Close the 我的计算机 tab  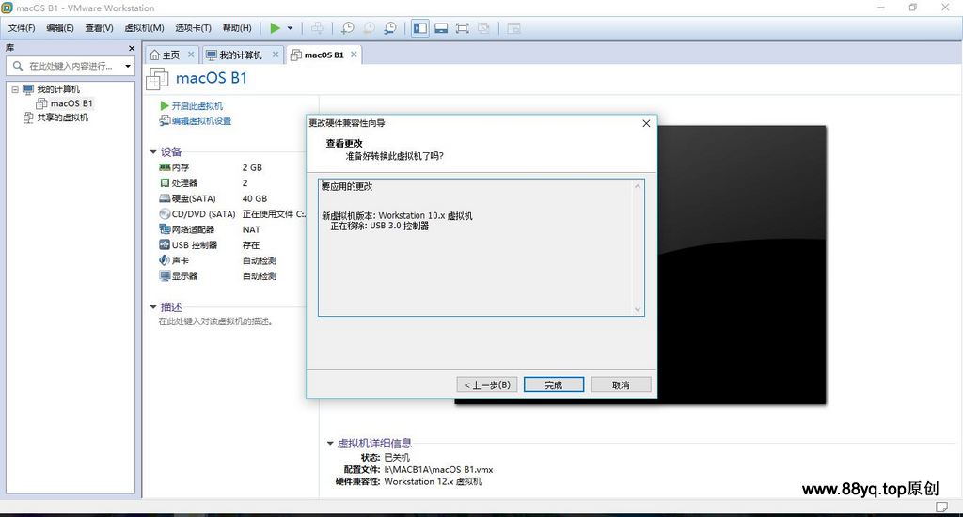[x=276, y=55]
